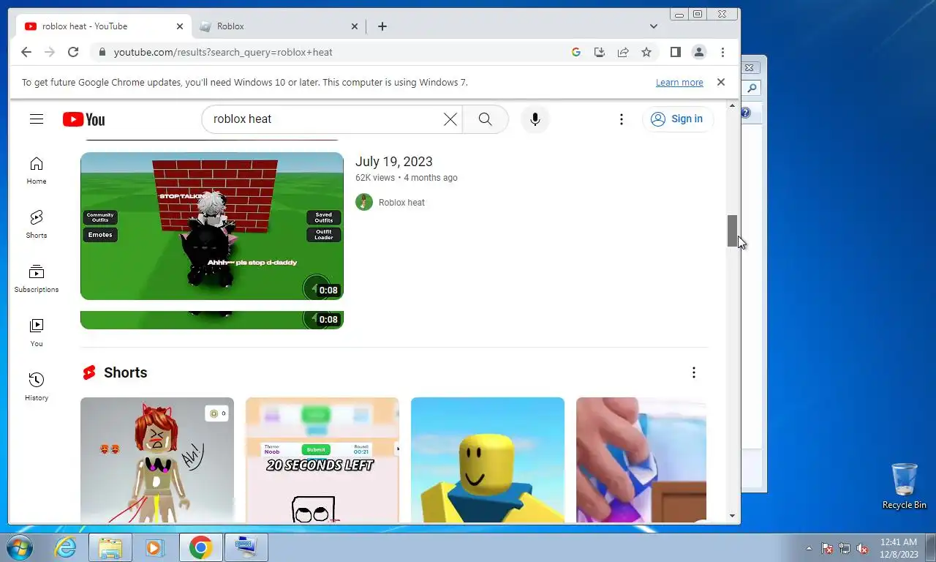Click the Windows Start orb

[20, 547]
